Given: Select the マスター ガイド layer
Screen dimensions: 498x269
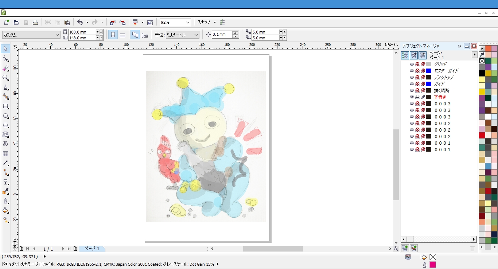Looking at the screenshot, I should (446, 71).
